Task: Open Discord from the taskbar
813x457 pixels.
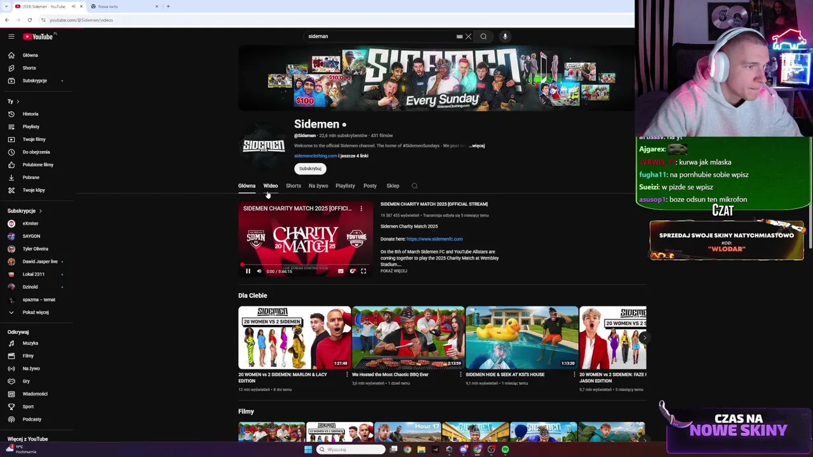Action: pyautogui.click(x=463, y=449)
